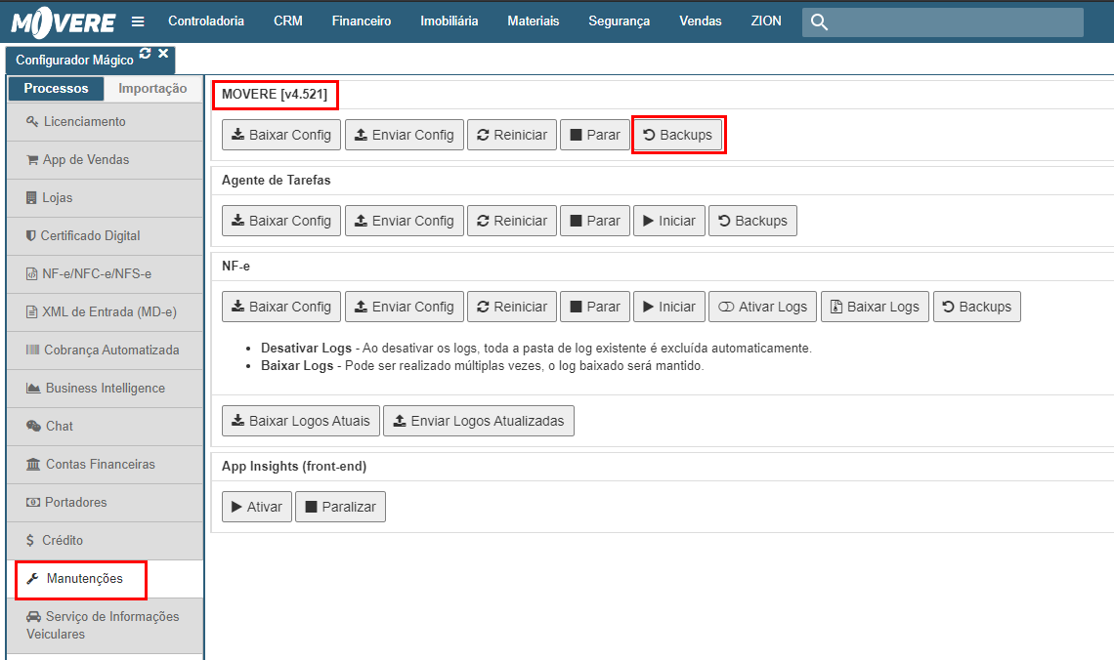Click the XML de Entrada document icon
Image resolution: width=1114 pixels, height=660 pixels.
coord(31,311)
